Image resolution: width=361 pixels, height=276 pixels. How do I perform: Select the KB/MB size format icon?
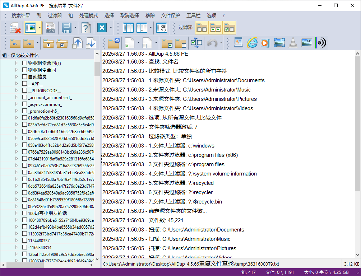pyautogui.click(x=162, y=28)
